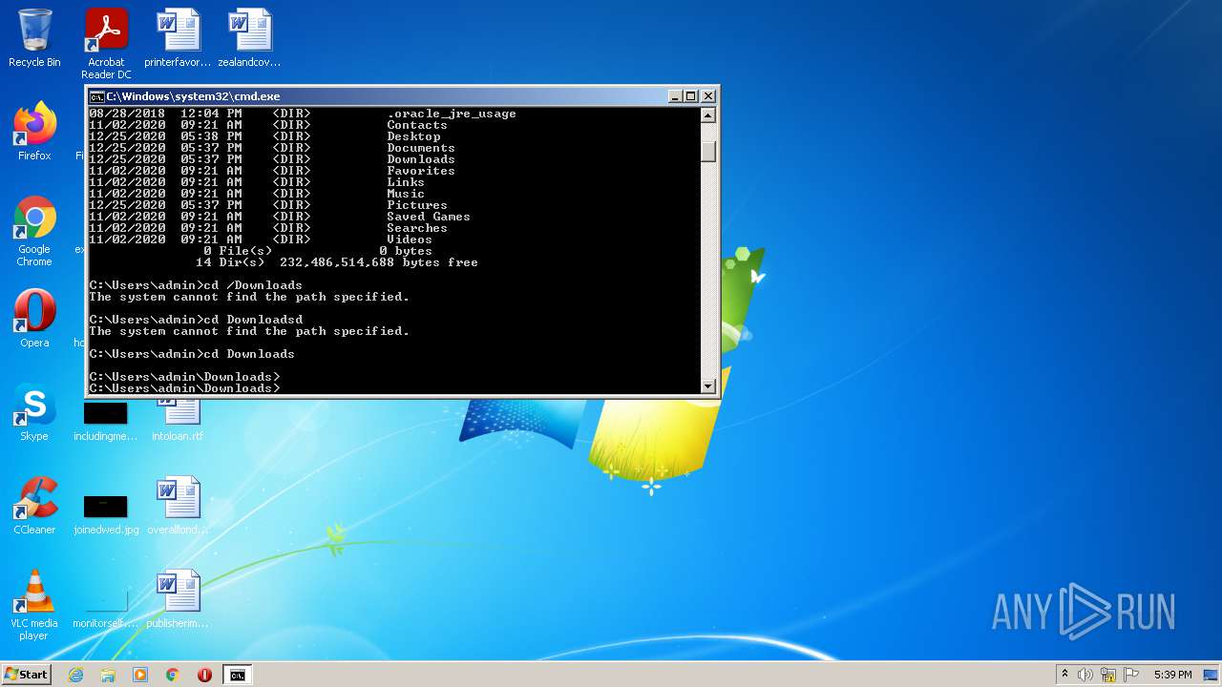Open the Start menu
This screenshot has height=687, width=1222.
26,675
